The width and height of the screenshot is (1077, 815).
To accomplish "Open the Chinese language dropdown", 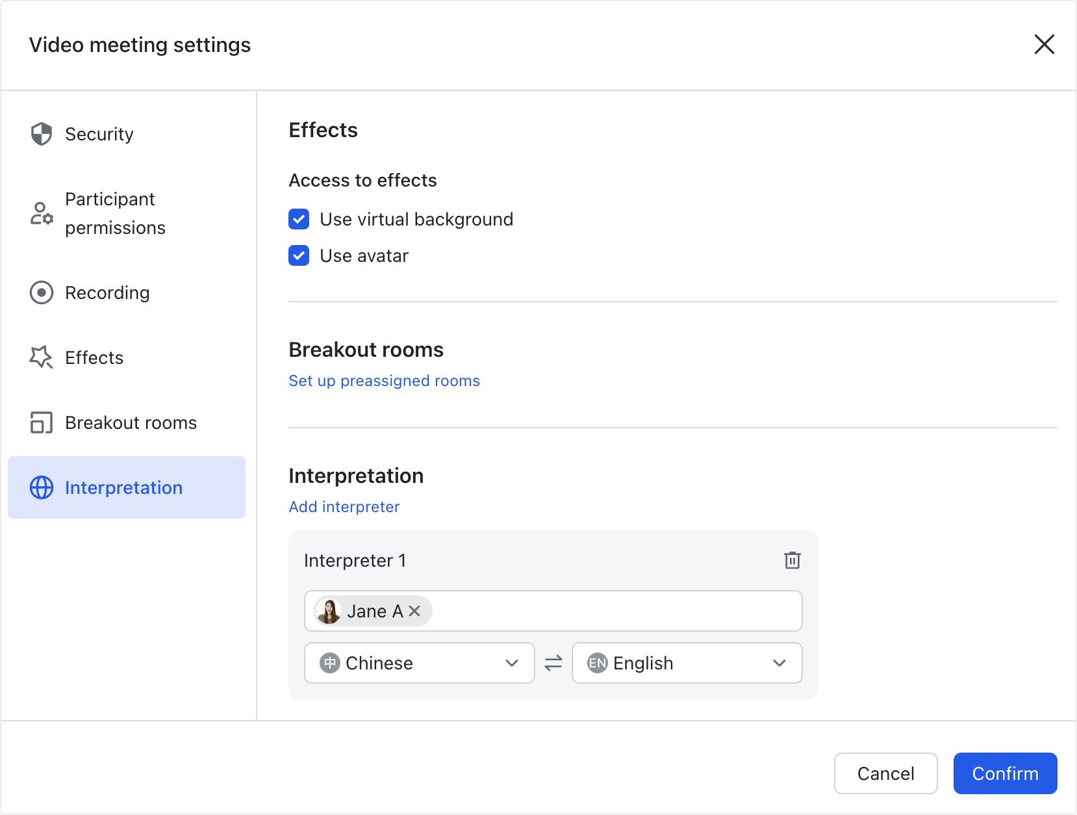I will 419,663.
